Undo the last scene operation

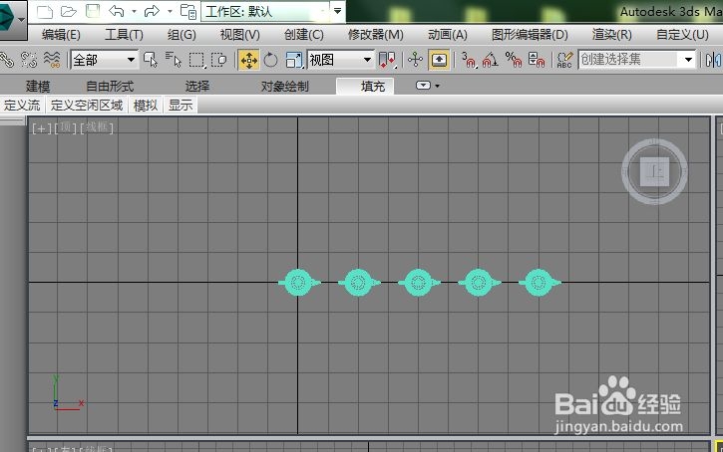click(x=117, y=11)
